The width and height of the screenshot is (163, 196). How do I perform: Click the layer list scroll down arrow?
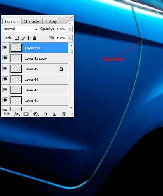tap(71, 108)
